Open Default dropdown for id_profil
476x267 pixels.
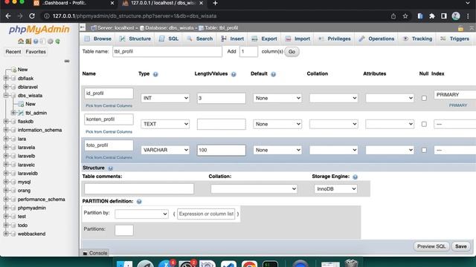(277, 98)
